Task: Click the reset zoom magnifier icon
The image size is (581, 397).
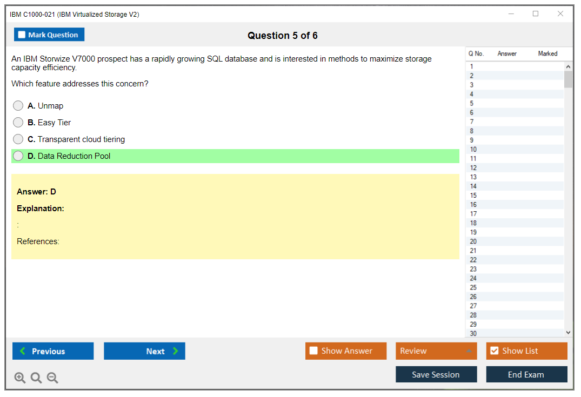Action: (x=36, y=378)
